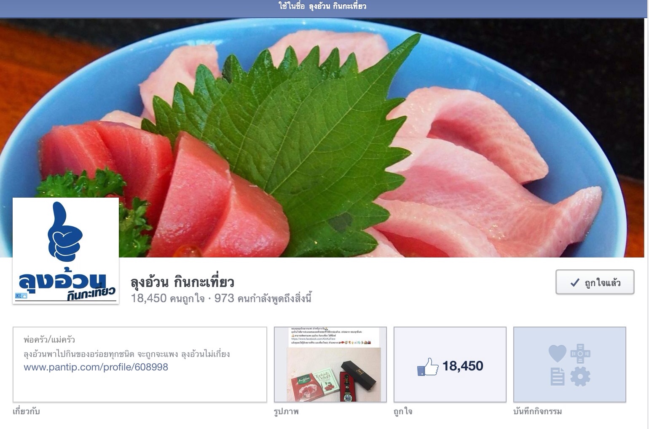Click the small Like badge on profile picture
Screen dimensions: 649x429
[x=21, y=296]
